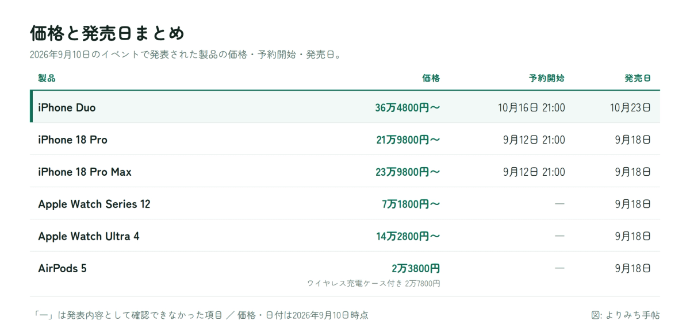
Task: Click preorder time 10月16日 21:00
Action: tap(531, 107)
